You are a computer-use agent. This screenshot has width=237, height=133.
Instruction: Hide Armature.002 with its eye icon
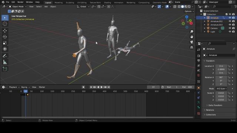pos(230,21)
